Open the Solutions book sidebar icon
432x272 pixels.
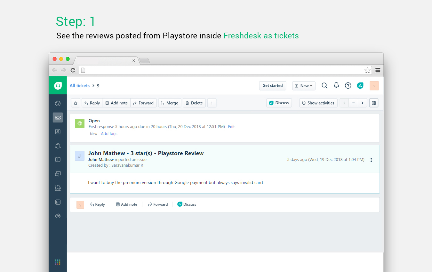[x=58, y=160]
